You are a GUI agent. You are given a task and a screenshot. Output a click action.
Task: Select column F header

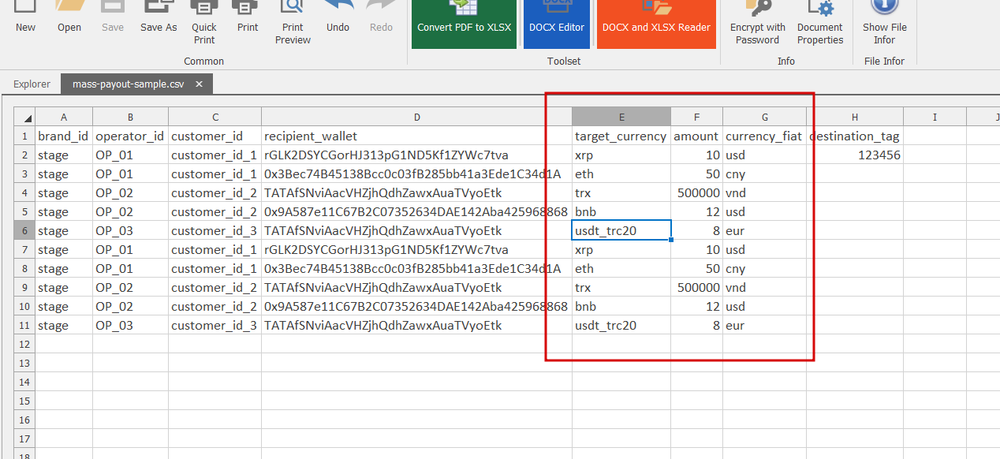[x=696, y=117]
